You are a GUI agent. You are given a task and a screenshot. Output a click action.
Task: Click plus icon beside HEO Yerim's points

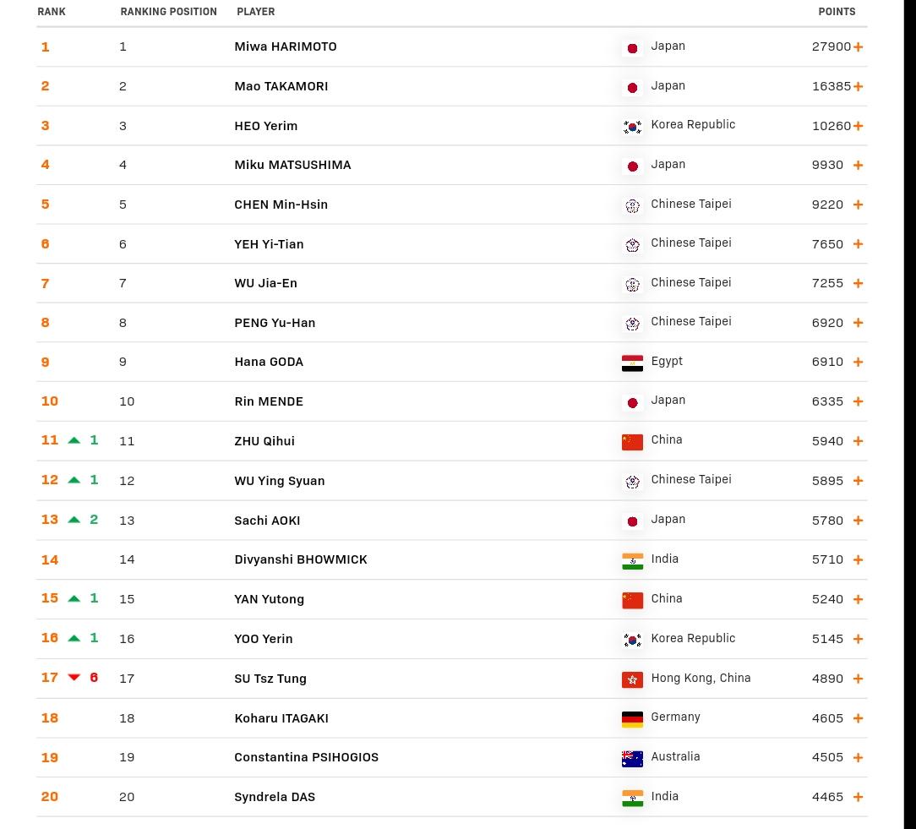click(858, 126)
